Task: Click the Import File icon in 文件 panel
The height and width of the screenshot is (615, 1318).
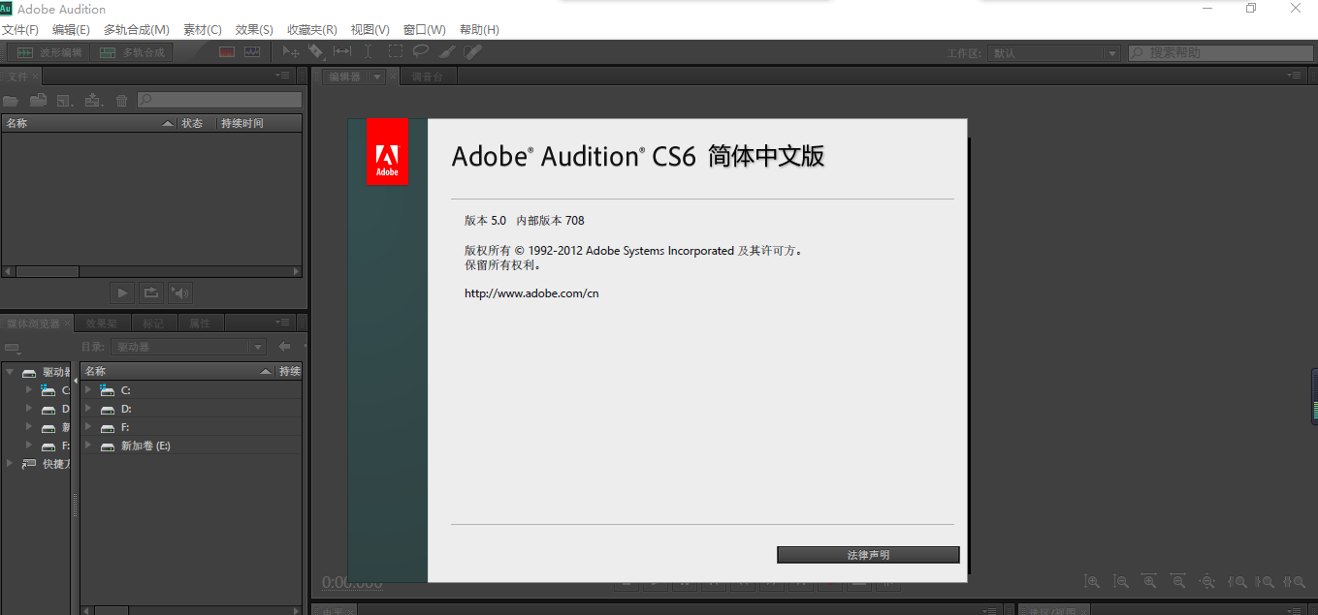Action: [x=38, y=100]
